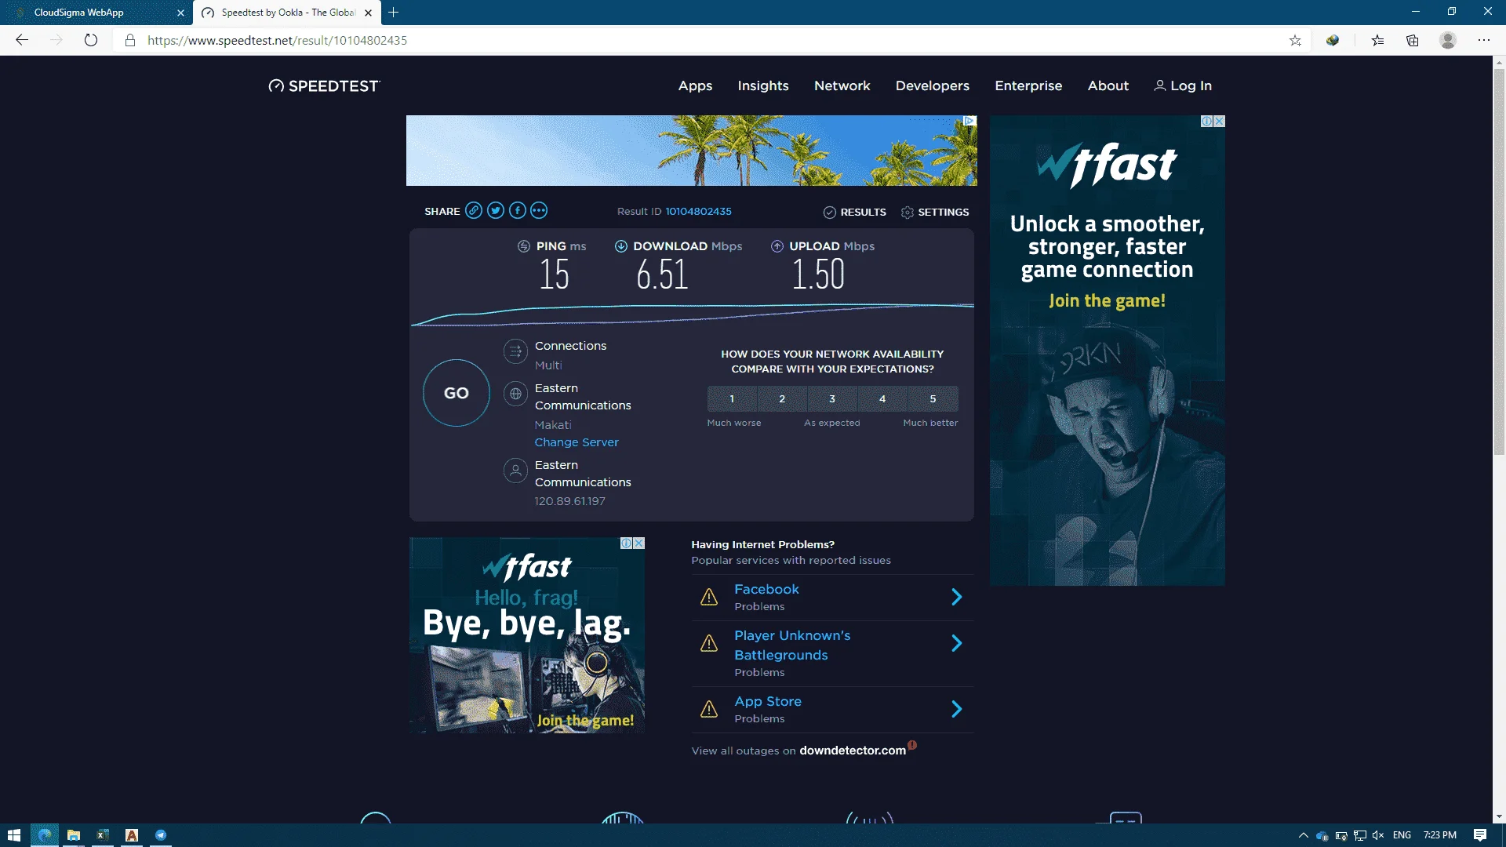Open the App Store outage link
This screenshot has width=1506, height=847.
[x=768, y=702]
